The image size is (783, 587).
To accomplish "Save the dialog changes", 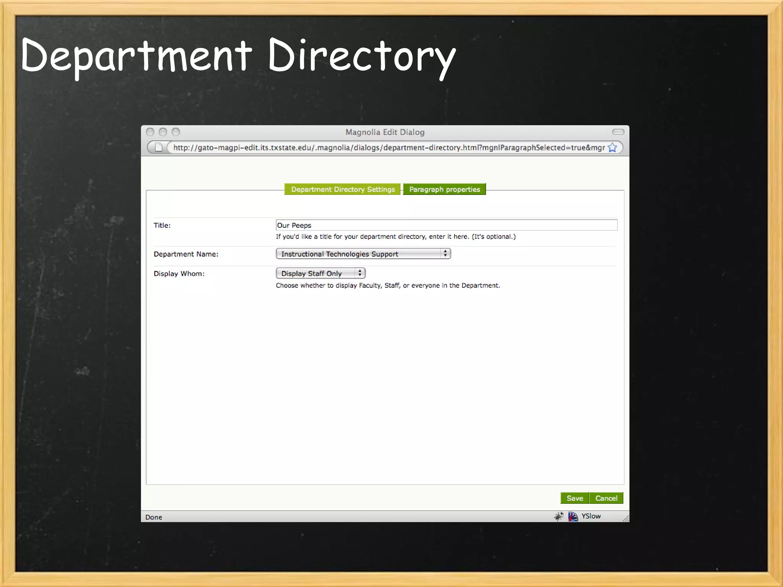I will [575, 498].
